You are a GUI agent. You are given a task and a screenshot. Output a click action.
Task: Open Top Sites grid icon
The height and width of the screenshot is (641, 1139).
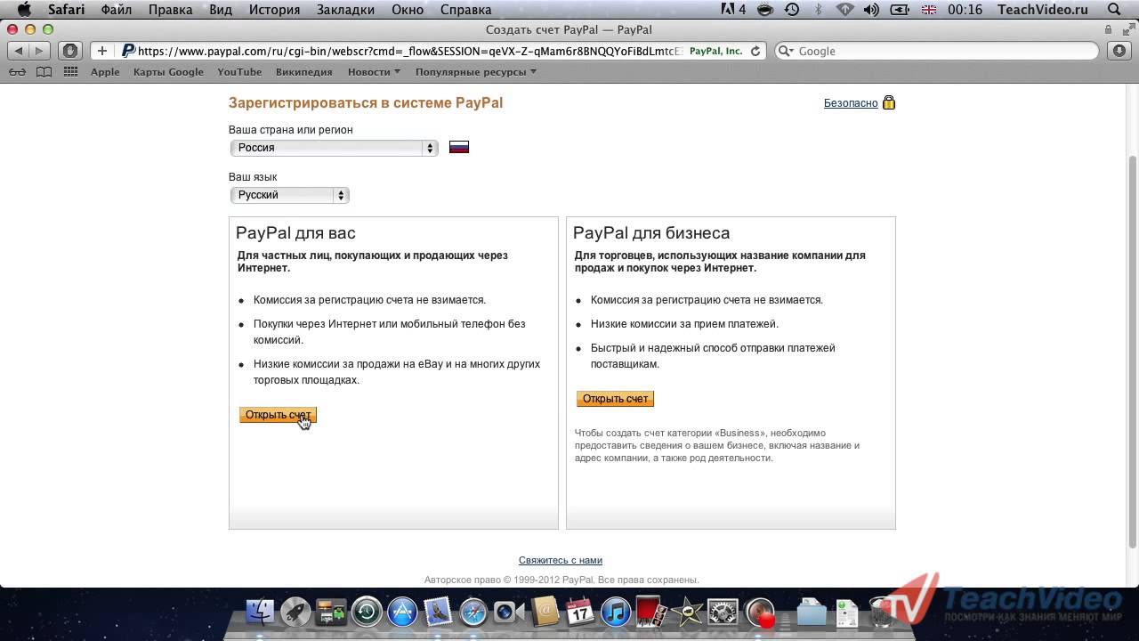(x=70, y=72)
